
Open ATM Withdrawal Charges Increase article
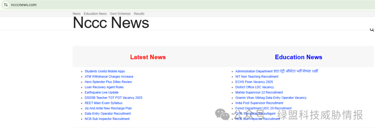[109, 76]
